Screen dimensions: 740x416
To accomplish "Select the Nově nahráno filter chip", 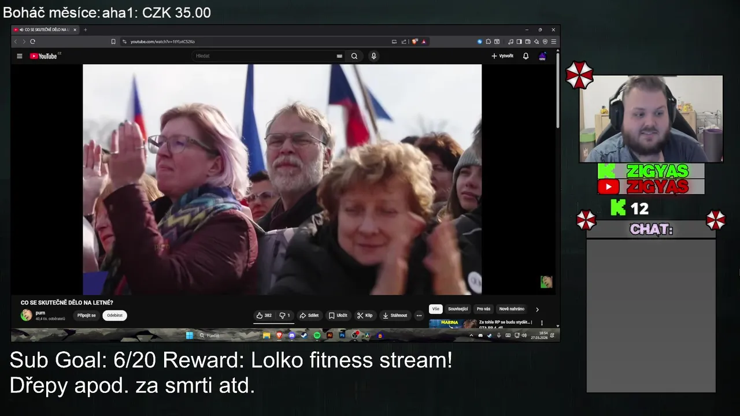I will click(x=512, y=309).
